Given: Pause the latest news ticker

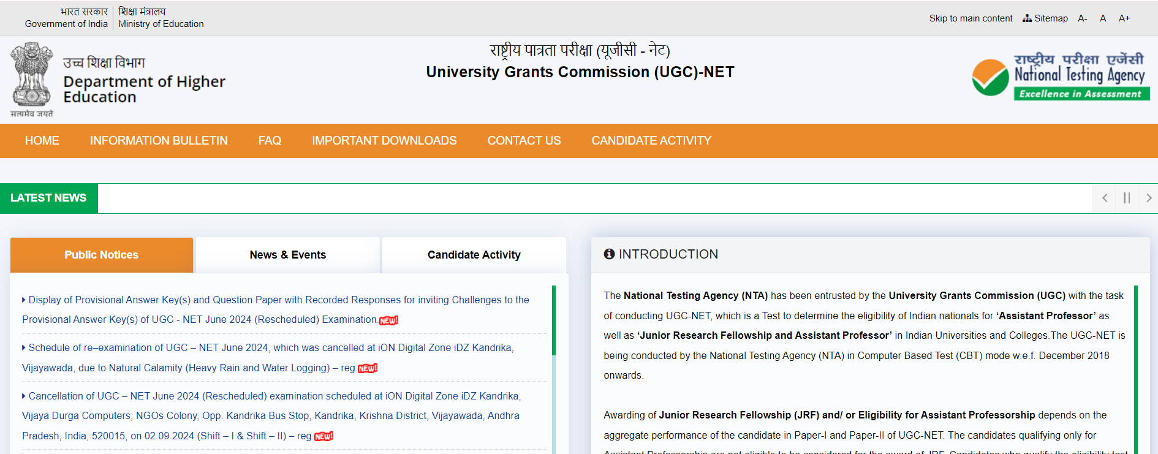Looking at the screenshot, I should click(1126, 198).
